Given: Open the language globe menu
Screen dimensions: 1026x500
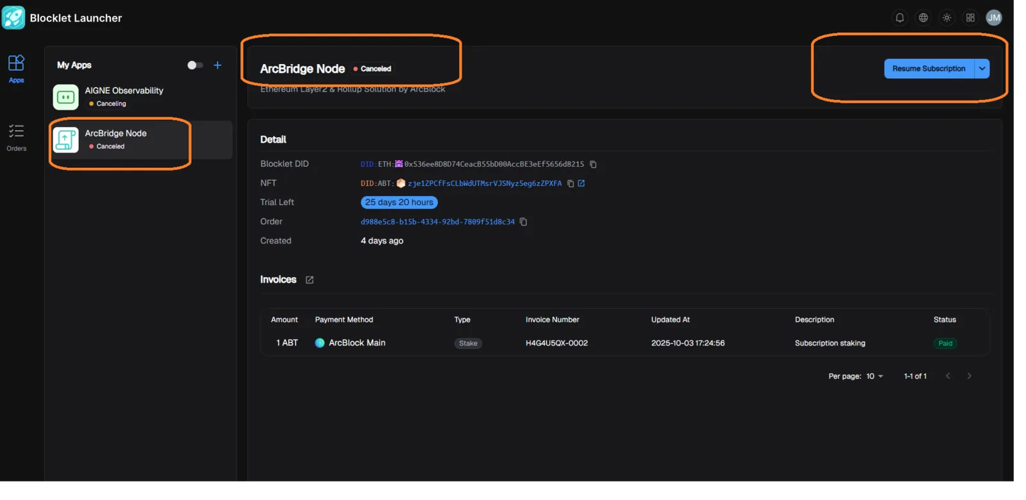Looking at the screenshot, I should click(923, 18).
